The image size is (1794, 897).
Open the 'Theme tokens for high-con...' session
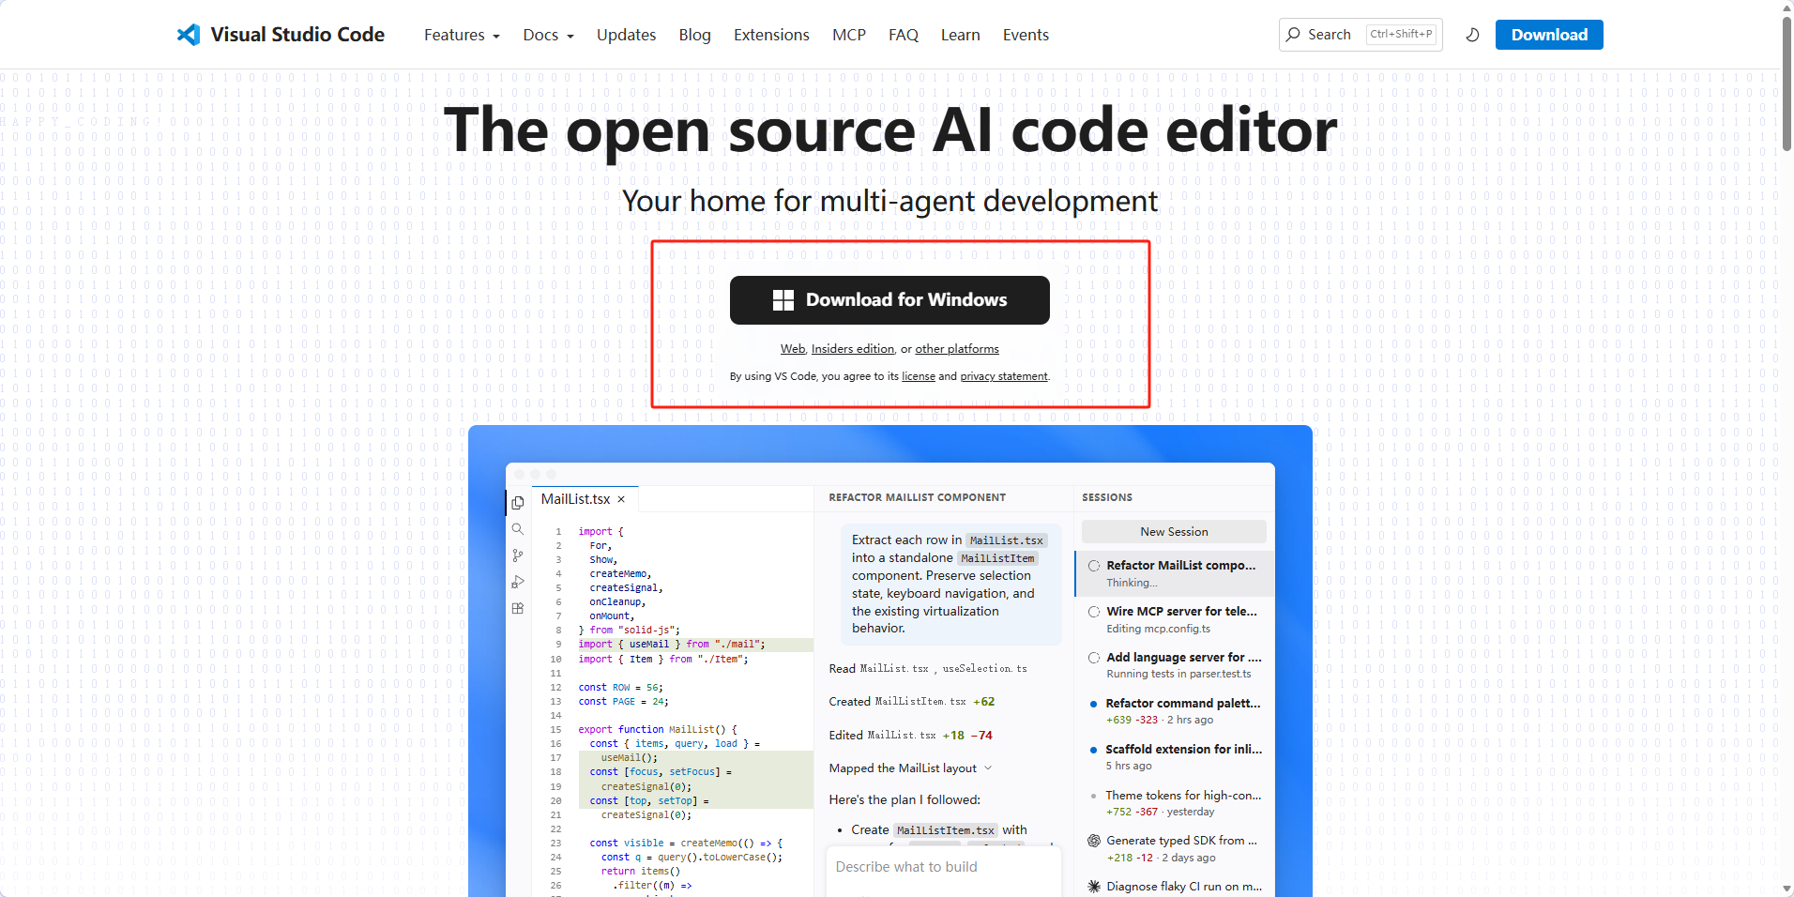click(x=1175, y=803)
